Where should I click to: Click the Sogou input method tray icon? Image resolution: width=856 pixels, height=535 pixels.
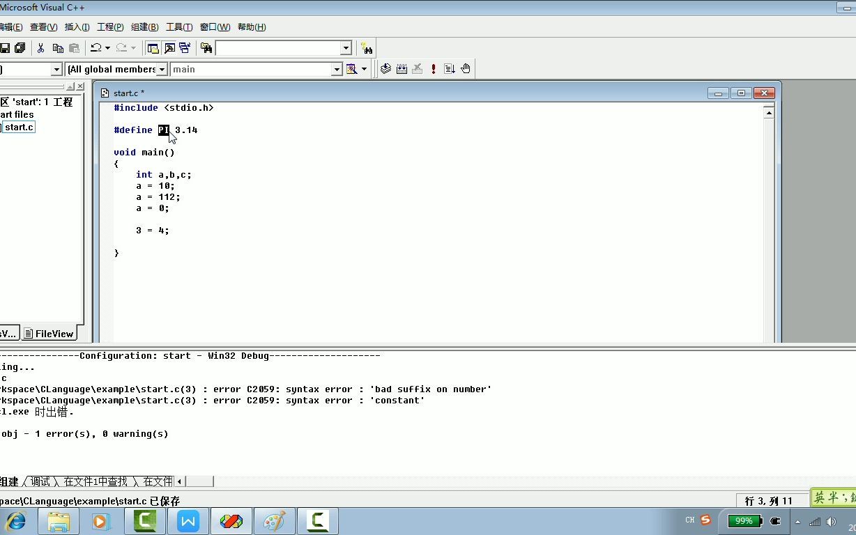click(705, 520)
